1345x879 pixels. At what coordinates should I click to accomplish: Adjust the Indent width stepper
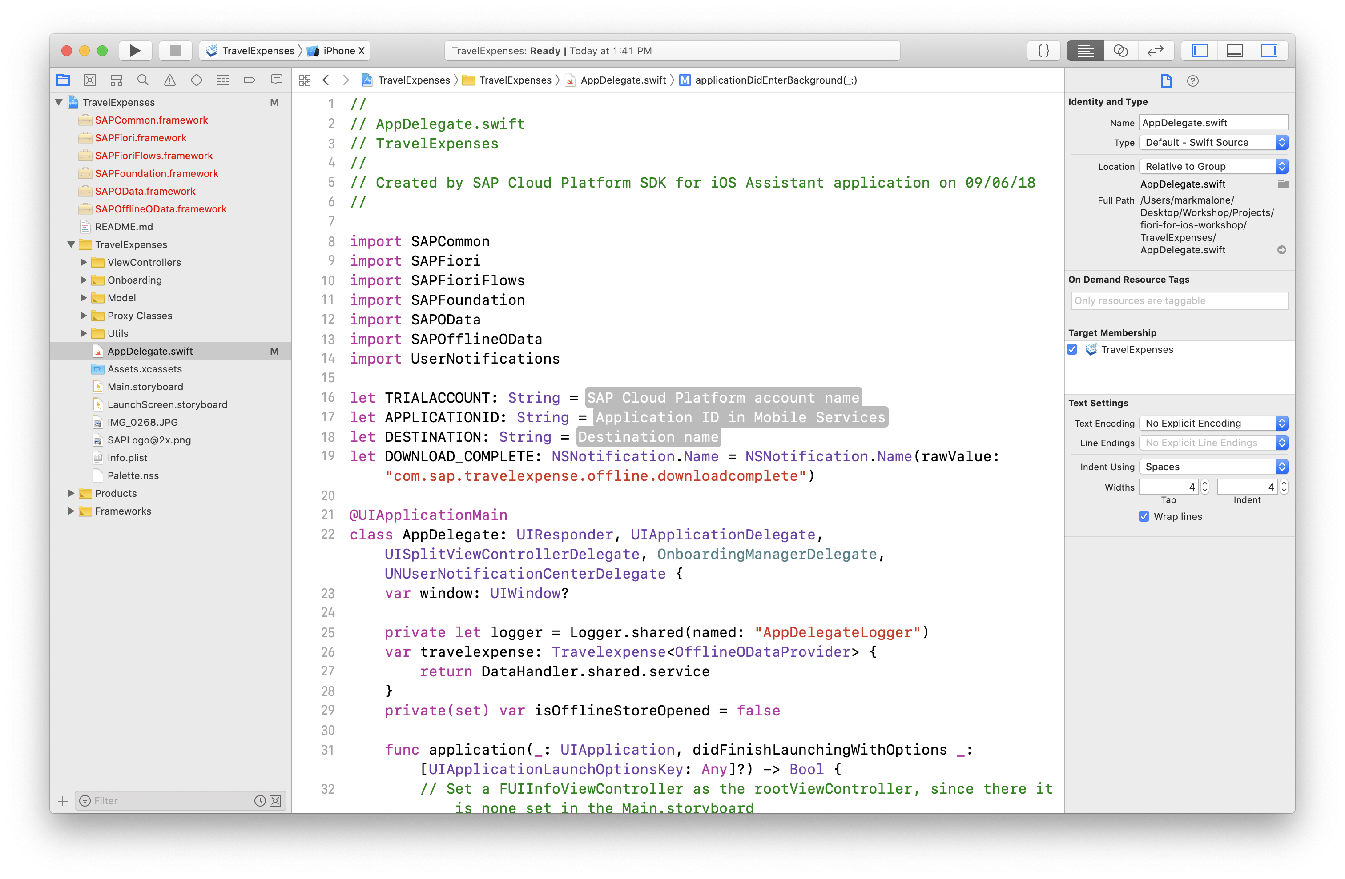click(1284, 487)
